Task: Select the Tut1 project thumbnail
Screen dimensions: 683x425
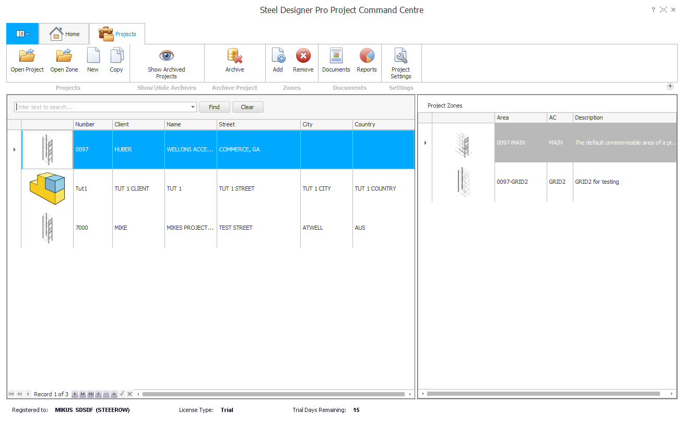Action: [x=47, y=188]
